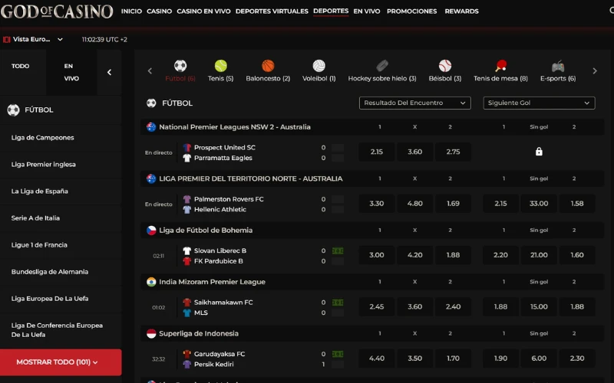Open Liga Premier inglesa link
The image size is (614, 383).
click(44, 165)
